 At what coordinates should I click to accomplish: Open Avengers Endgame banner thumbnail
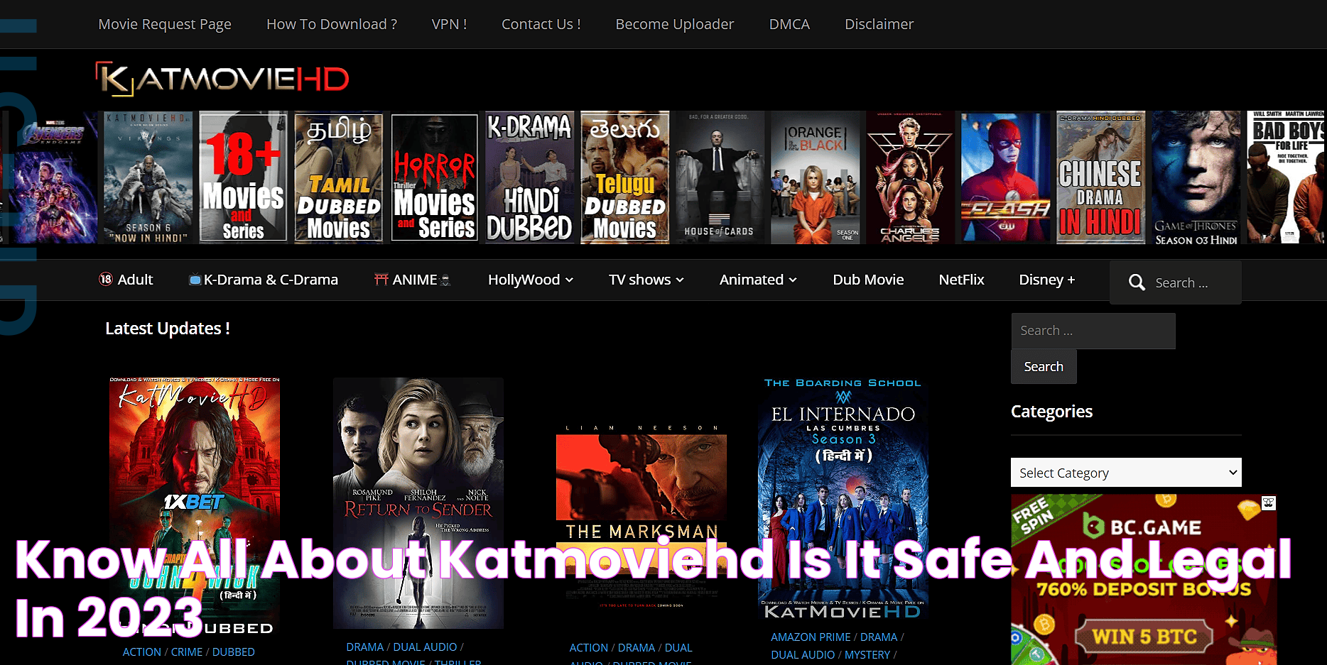(53, 177)
